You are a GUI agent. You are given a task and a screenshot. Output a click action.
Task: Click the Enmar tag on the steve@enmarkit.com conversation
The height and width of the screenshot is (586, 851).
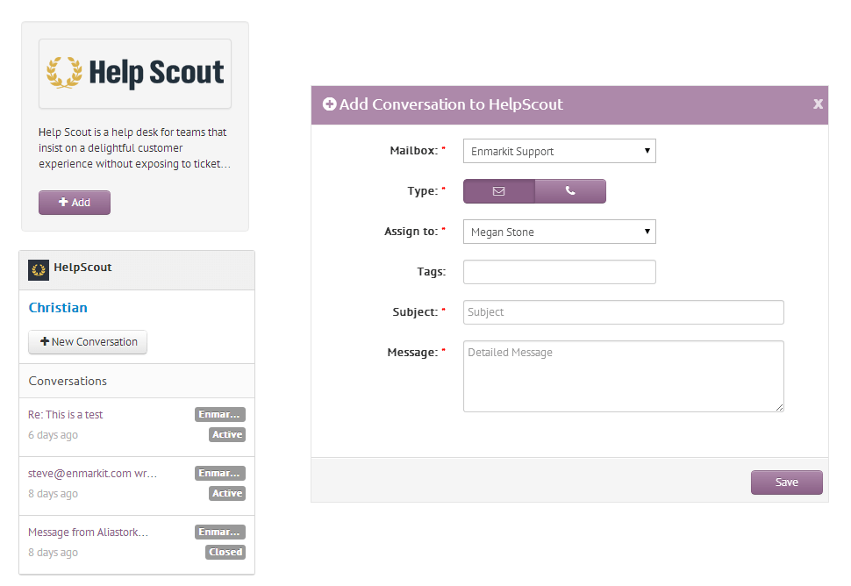tap(219, 473)
